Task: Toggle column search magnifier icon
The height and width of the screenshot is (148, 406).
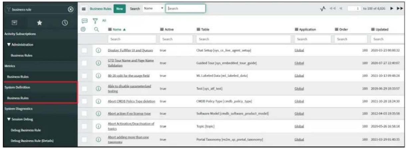Action: pos(96,30)
